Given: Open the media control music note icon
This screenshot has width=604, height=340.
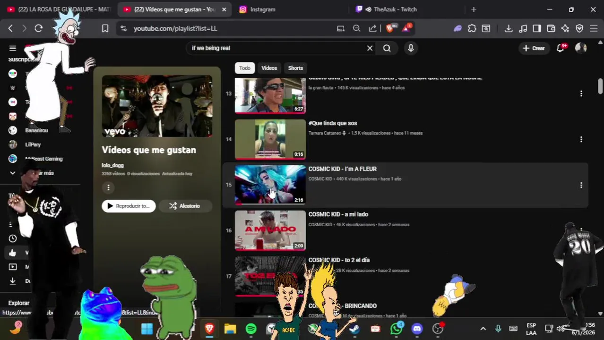Looking at the screenshot, I should tap(523, 28).
